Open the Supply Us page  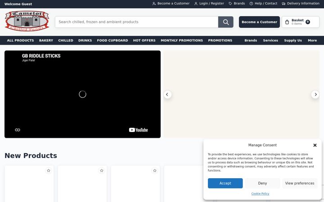pyautogui.click(x=293, y=40)
